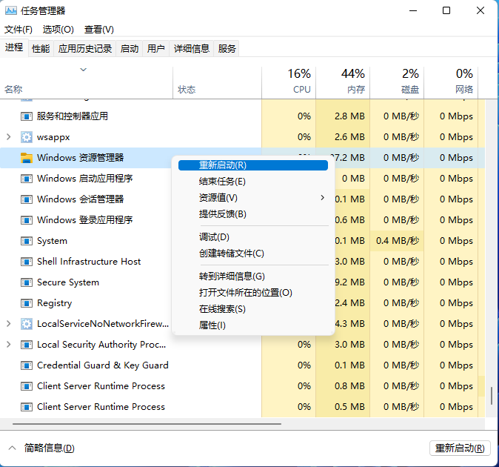Select the Windows 会话管理器 row name
The height and width of the screenshot is (467, 499).
pyautogui.click(x=80, y=199)
